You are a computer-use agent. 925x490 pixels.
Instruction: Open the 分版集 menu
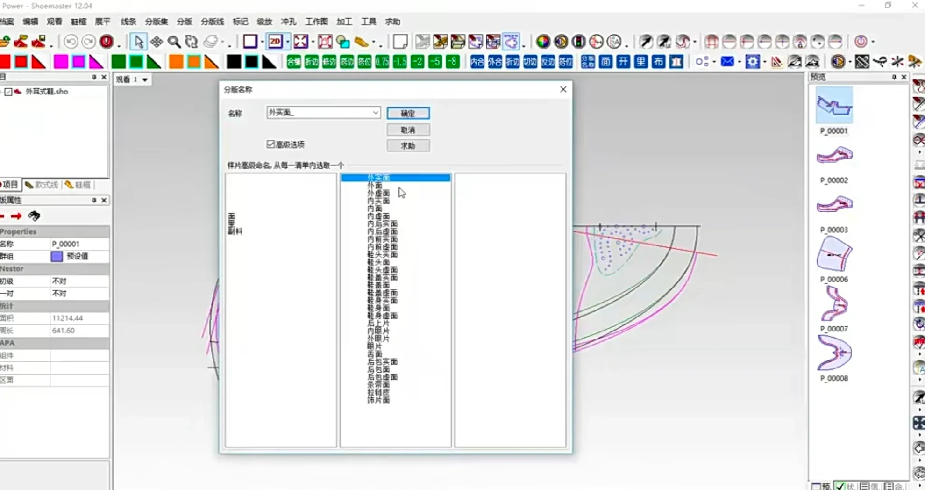[156, 22]
